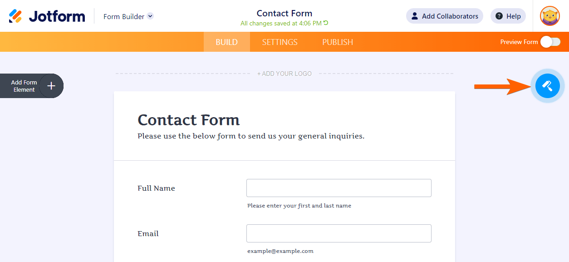
Task: Open the user avatar menu
Action: pos(549,16)
